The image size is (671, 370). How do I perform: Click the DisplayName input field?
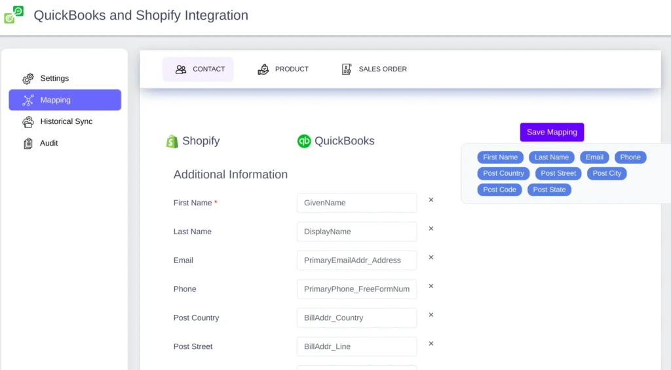(x=356, y=232)
